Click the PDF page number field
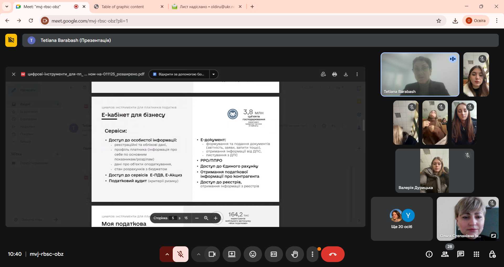 coord(173,218)
